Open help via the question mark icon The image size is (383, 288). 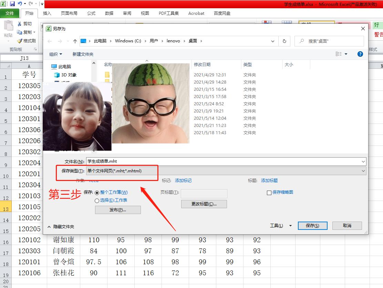[x=360, y=54]
